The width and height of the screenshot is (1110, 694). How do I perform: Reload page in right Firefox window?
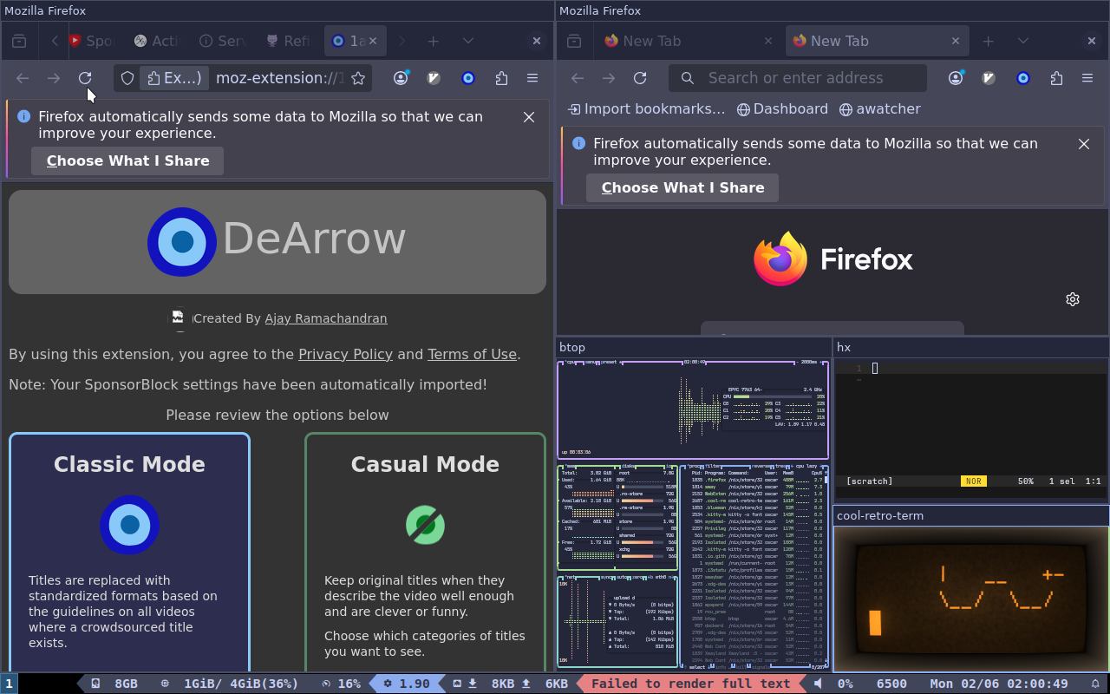pos(640,78)
